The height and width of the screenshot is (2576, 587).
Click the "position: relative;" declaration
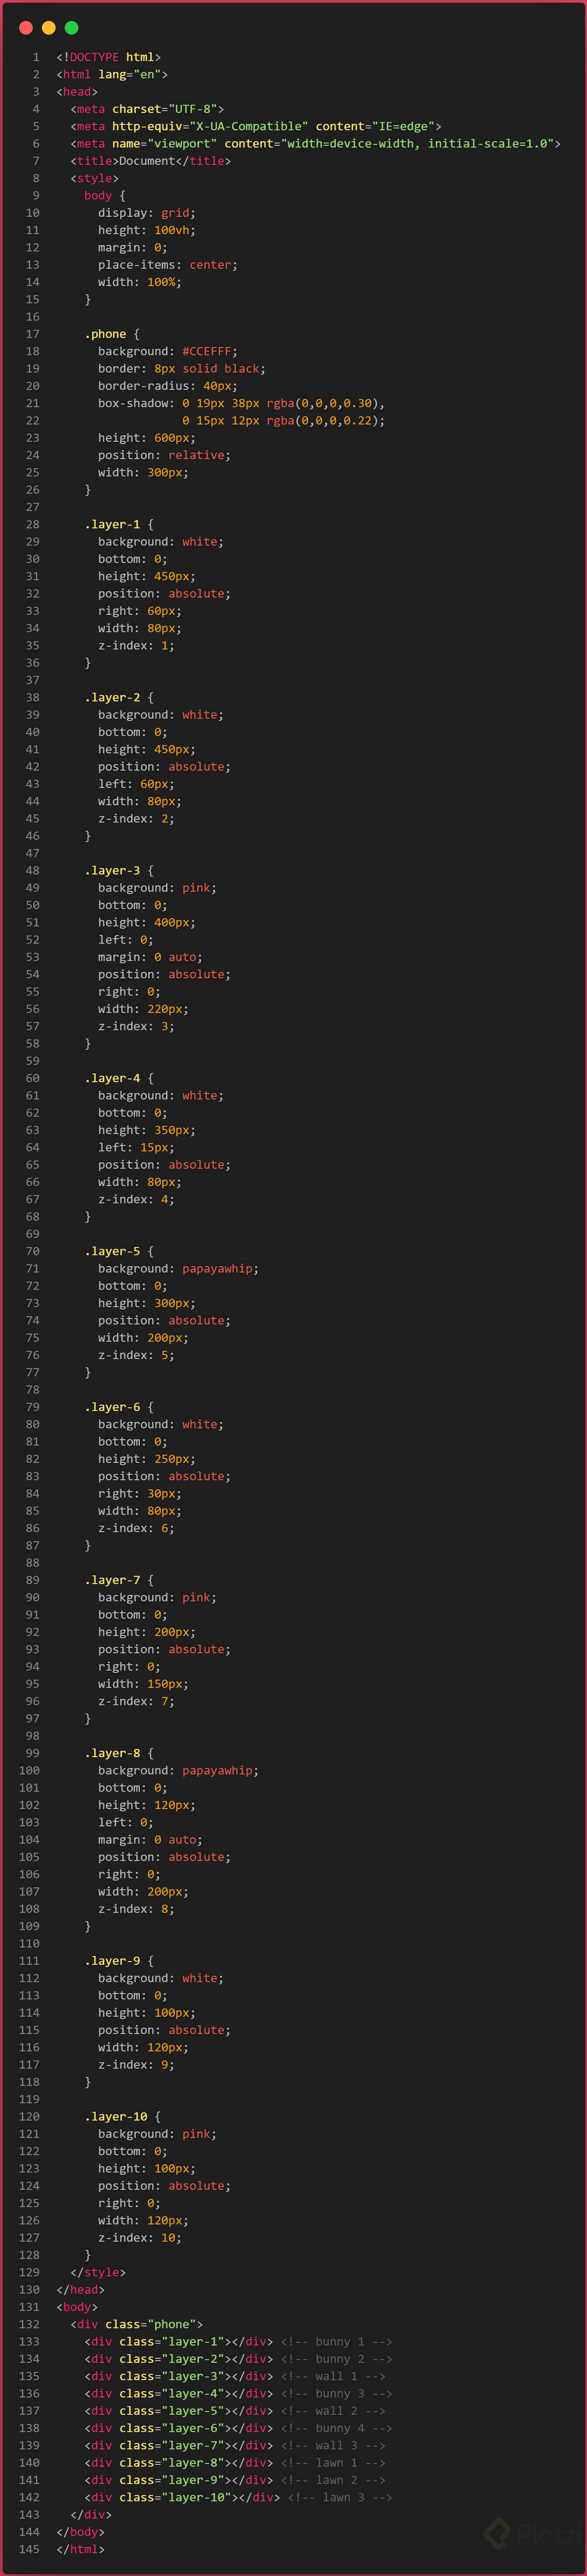[x=164, y=455]
